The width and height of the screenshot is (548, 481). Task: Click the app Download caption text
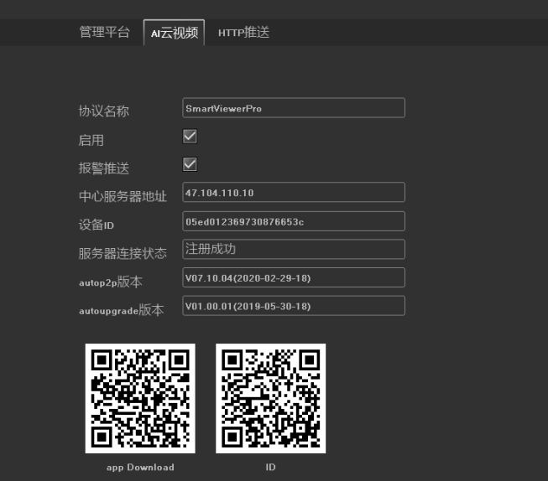pyautogui.click(x=140, y=468)
